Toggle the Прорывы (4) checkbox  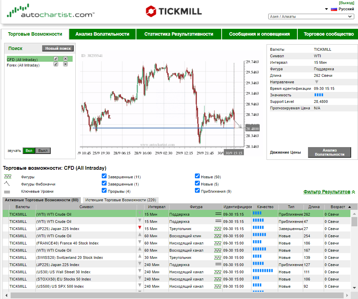tap(104, 190)
